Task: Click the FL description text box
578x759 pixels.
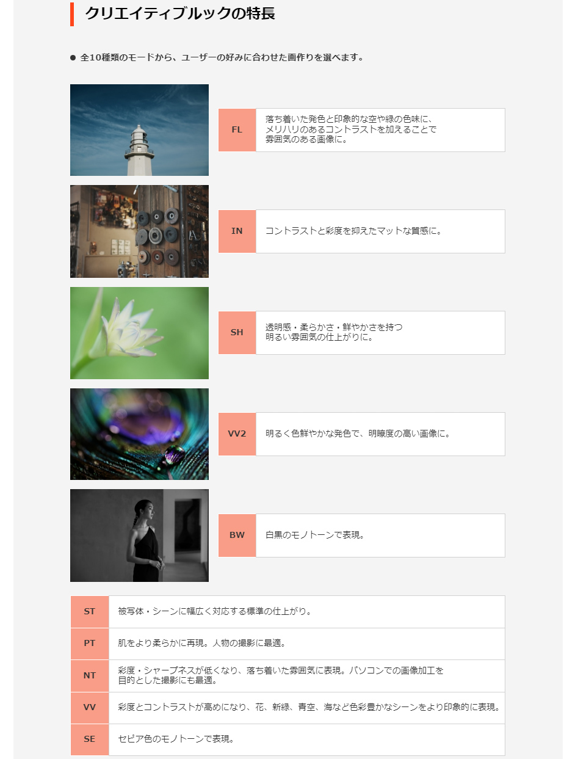Action: [380, 130]
